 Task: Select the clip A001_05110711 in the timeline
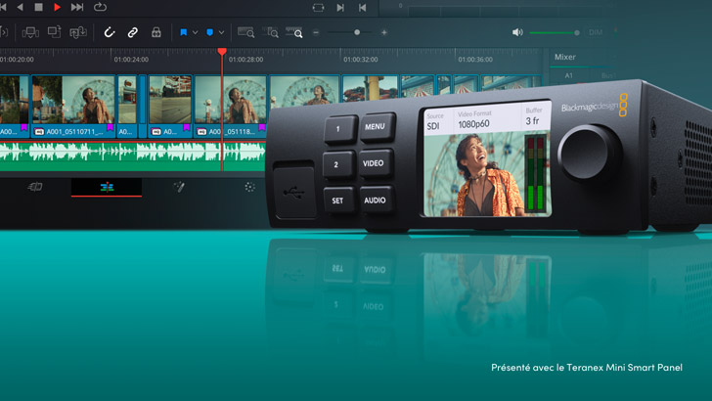pos(73,107)
